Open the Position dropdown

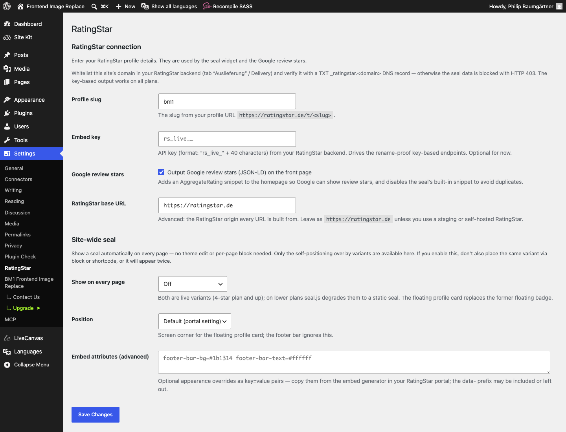(x=195, y=321)
